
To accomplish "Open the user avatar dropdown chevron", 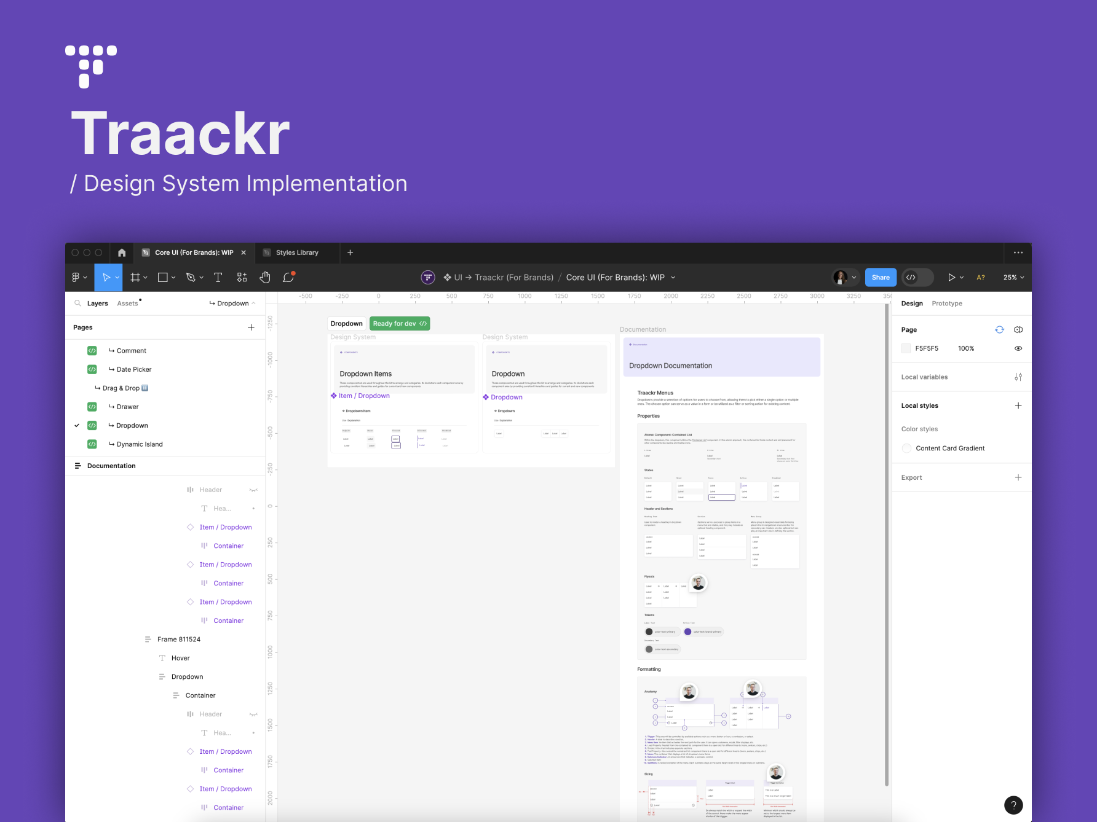I will click(853, 278).
